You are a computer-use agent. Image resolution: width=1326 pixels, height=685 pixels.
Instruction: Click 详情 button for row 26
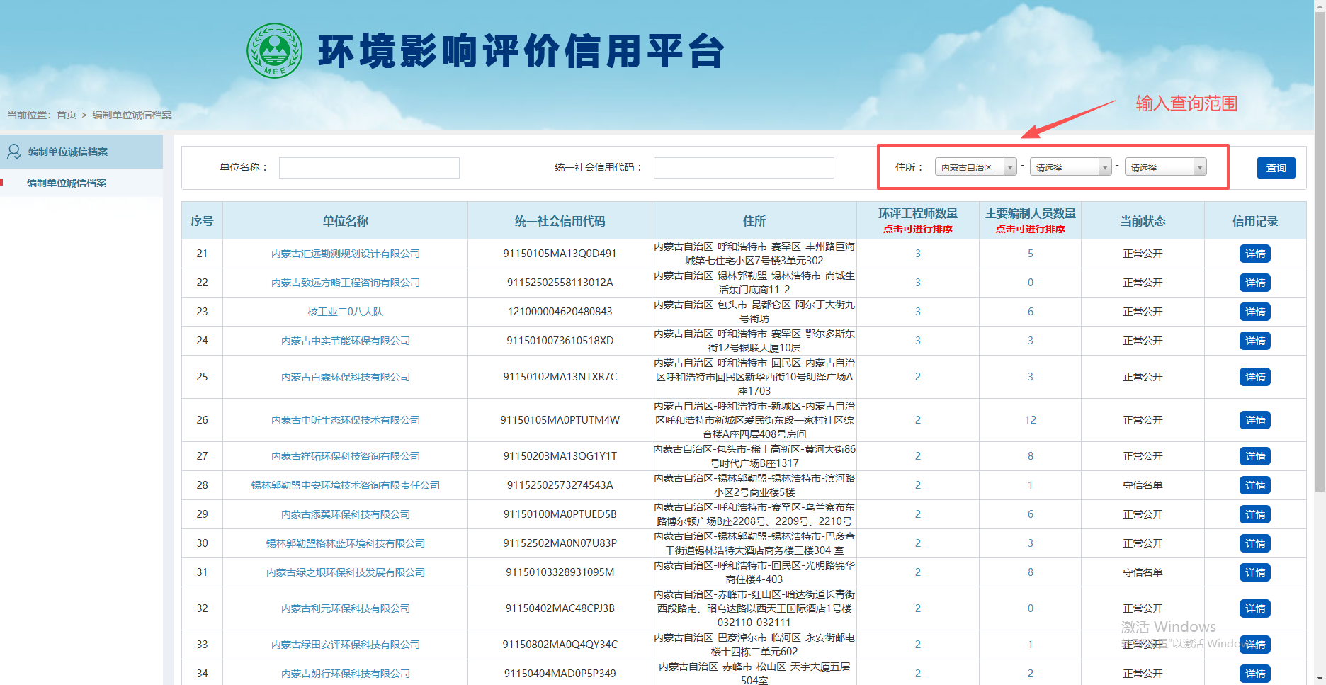coord(1254,420)
